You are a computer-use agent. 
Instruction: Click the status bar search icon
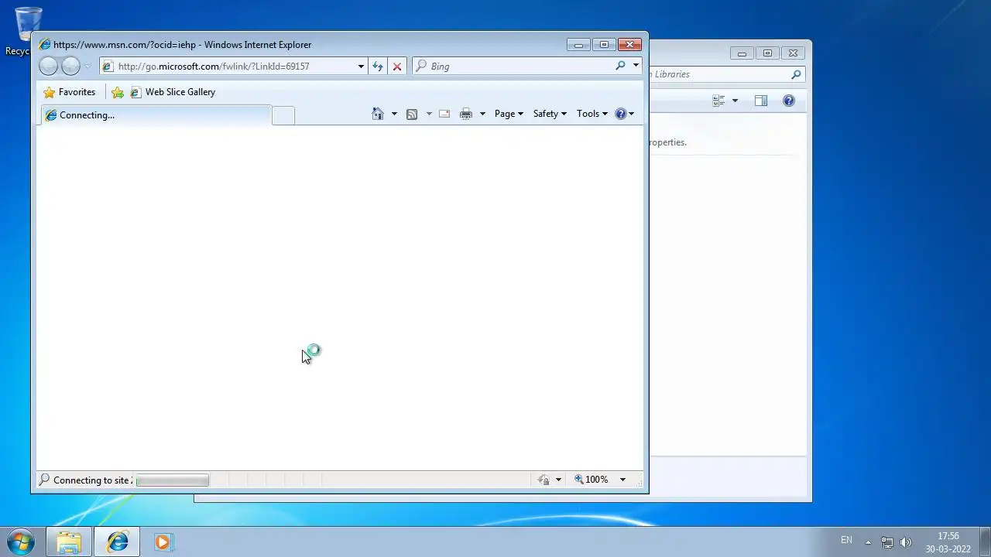[x=44, y=480]
